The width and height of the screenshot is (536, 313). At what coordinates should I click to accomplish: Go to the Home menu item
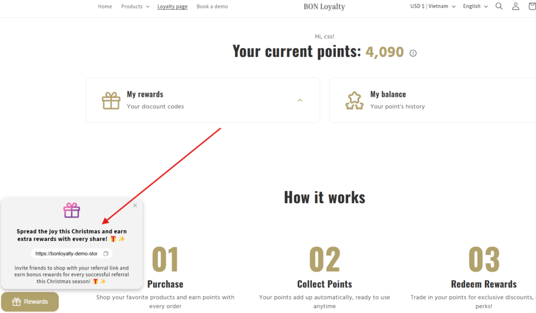pyautogui.click(x=105, y=6)
